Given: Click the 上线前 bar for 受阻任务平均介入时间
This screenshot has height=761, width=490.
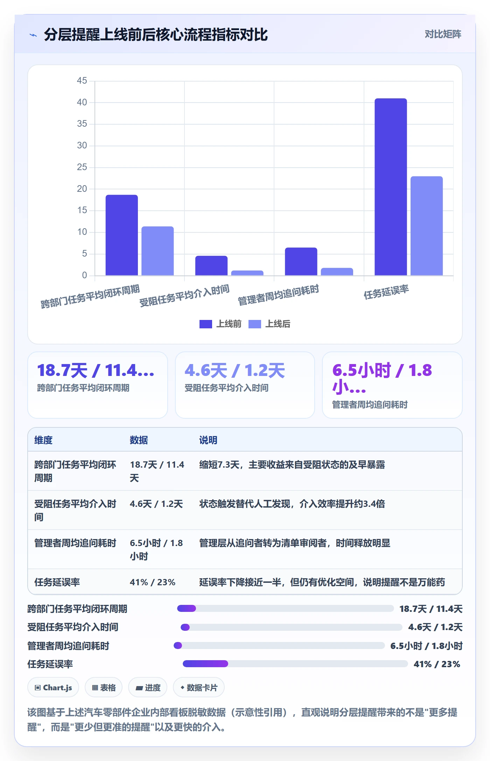Looking at the screenshot, I should (211, 266).
